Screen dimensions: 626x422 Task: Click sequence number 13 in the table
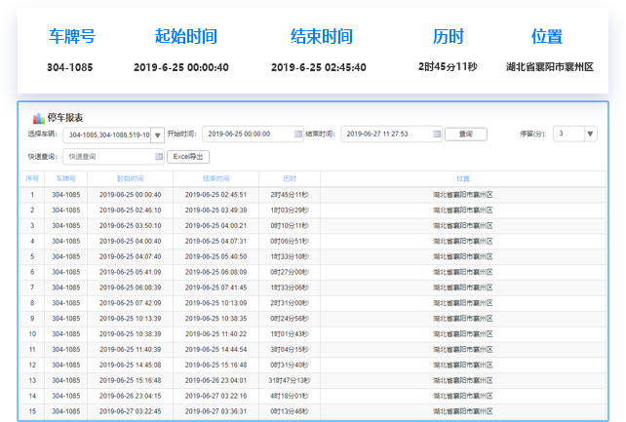pos(32,380)
